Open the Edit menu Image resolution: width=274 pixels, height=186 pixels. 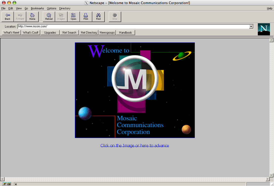click(11, 8)
